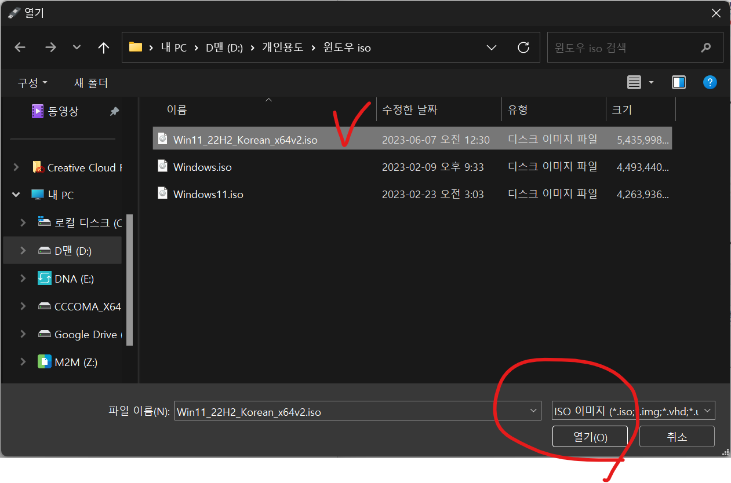
Task: Expand D맨 (D:) tree node
Action: (x=23, y=251)
